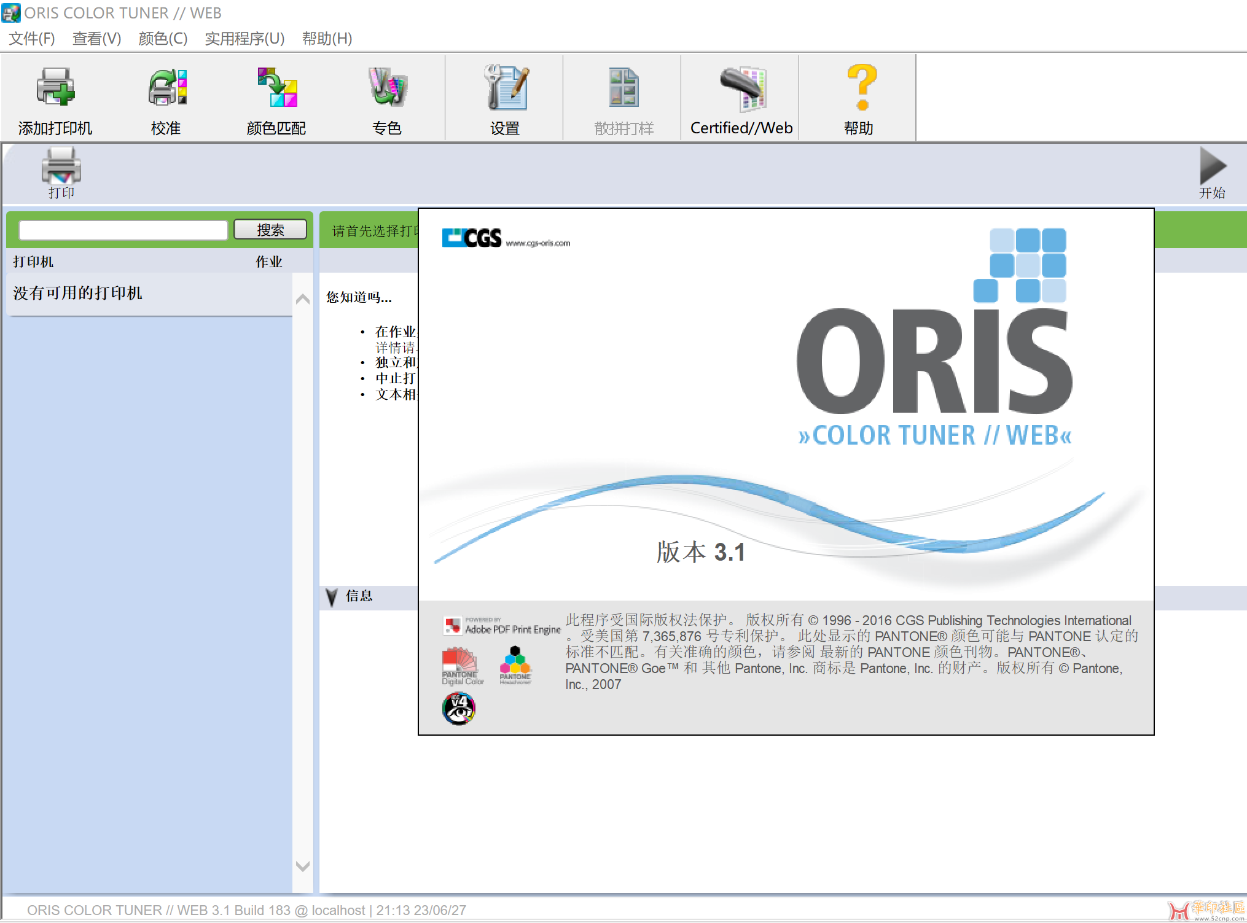Click the ORIS wordmark on splash screen
The width and height of the screenshot is (1247, 923).
934,362
